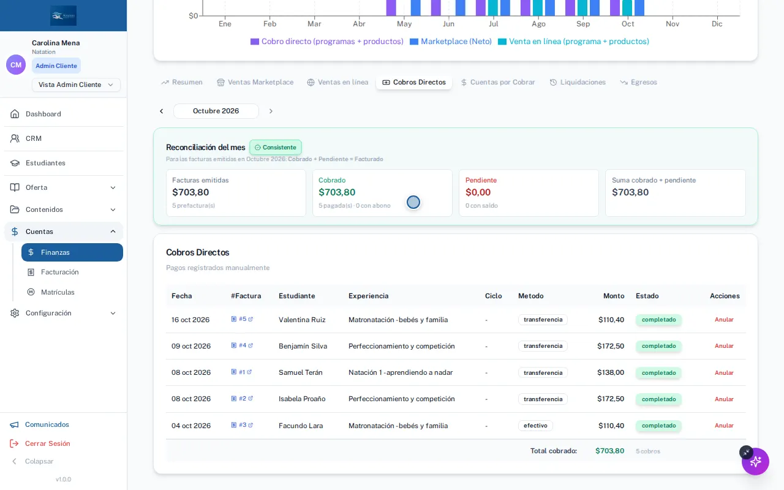Open CRM via its people icon
The width and height of the screenshot is (784, 490).
[15, 138]
